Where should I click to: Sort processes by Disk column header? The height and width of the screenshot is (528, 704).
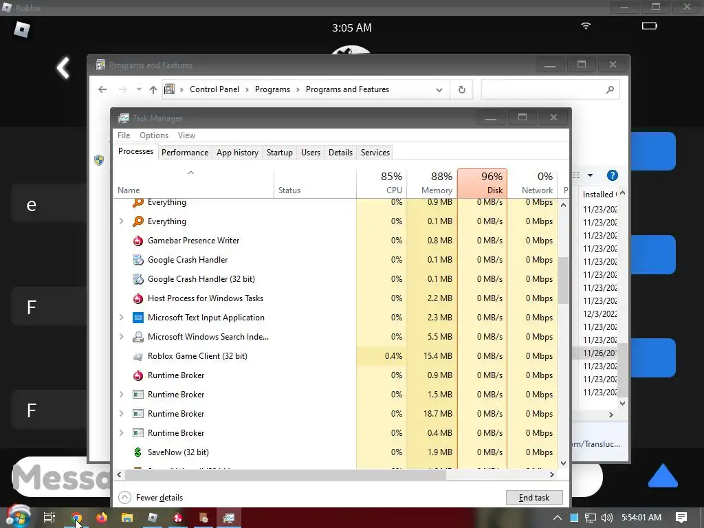482,183
